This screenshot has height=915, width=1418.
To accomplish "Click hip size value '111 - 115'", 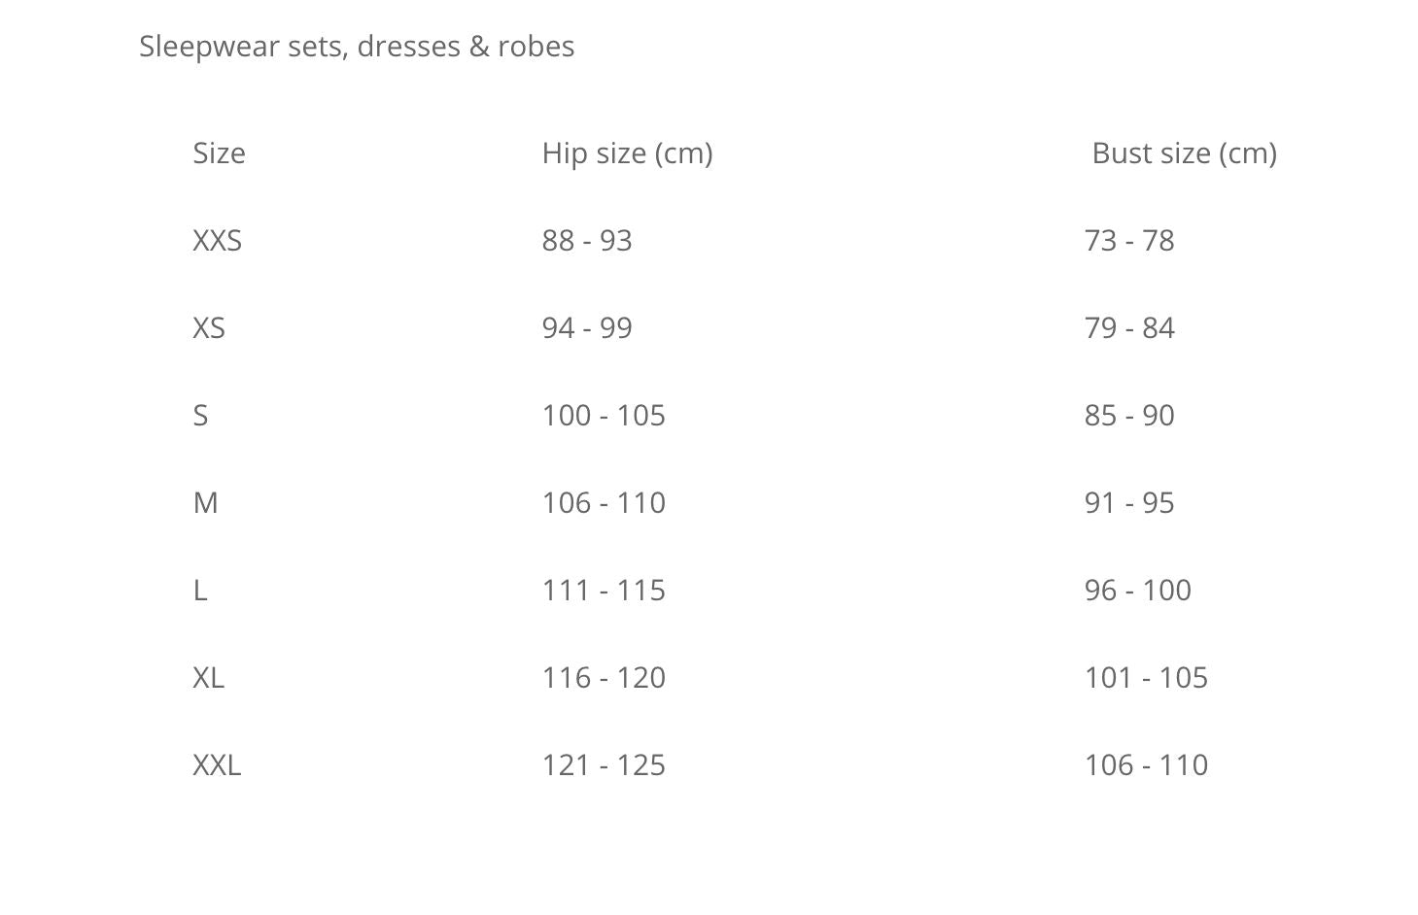I will pyautogui.click(x=604, y=591).
